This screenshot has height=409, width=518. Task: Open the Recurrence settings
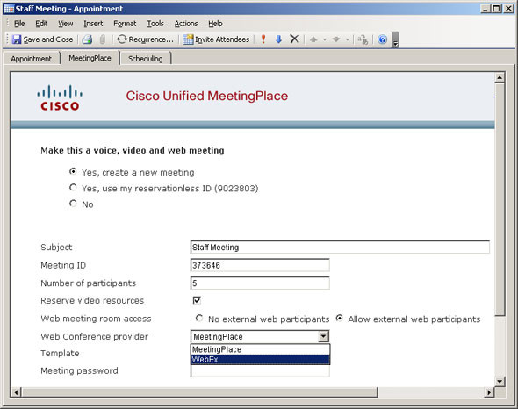pyautogui.click(x=146, y=39)
